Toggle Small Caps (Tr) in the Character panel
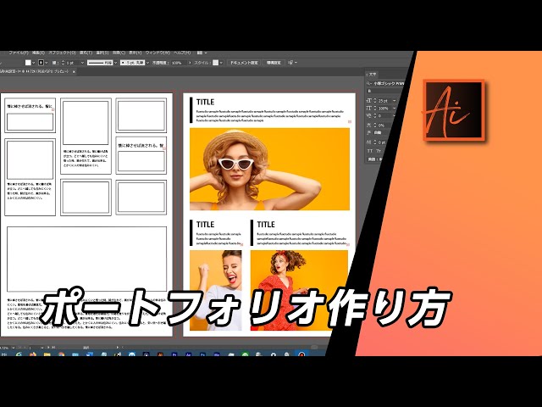542x407 pixels. click(379, 151)
